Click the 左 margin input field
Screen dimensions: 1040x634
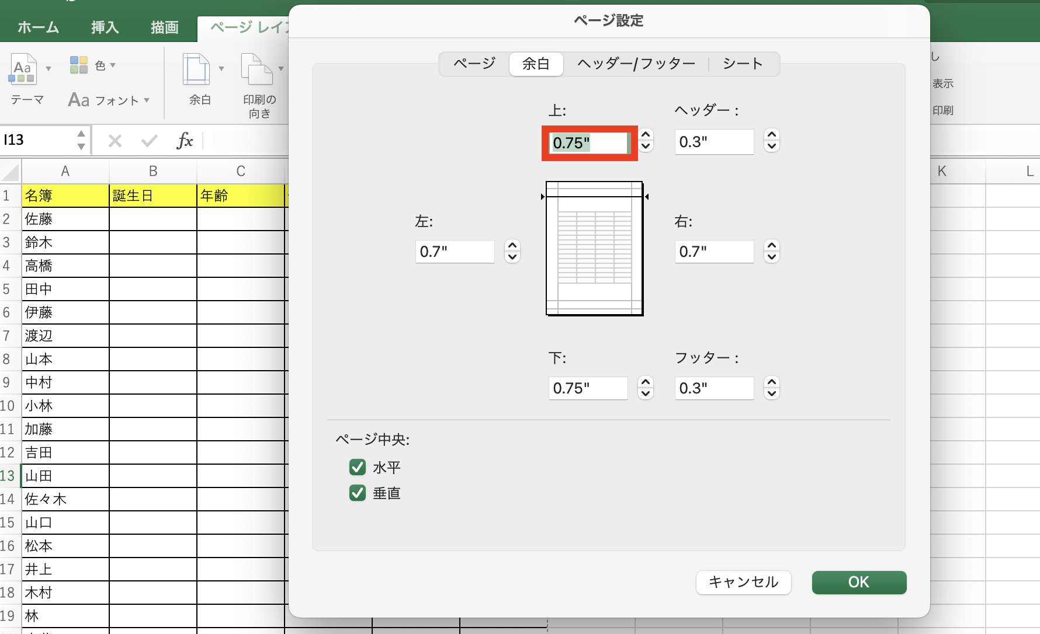tap(455, 251)
